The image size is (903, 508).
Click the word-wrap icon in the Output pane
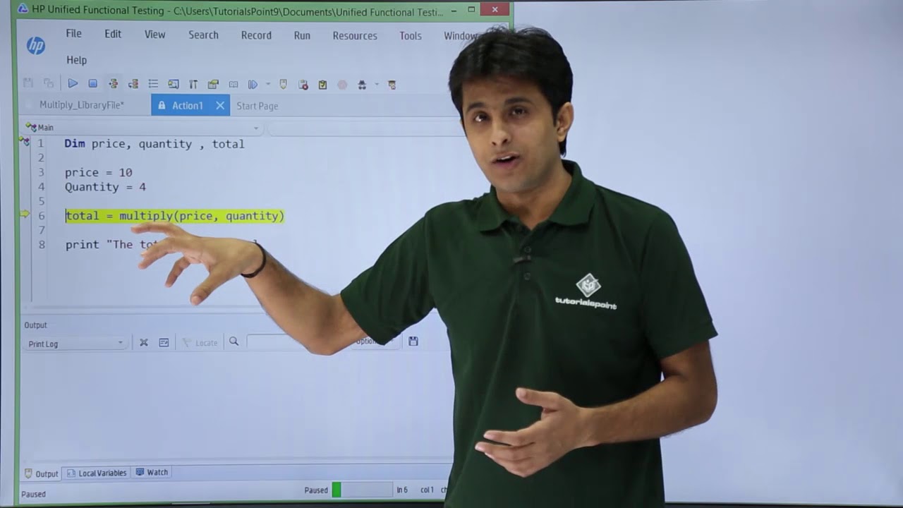(x=164, y=342)
